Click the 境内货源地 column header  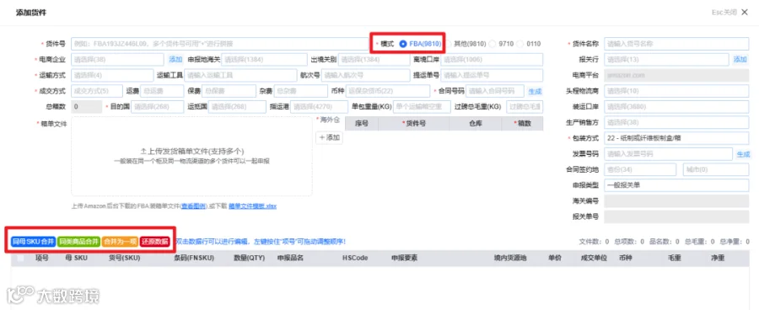pyautogui.click(x=510, y=259)
